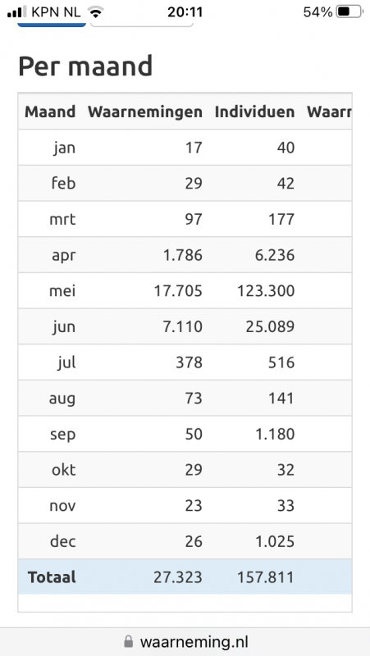This screenshot has height=656, width=370.
Task: Select the Maand column header
Action: (50, 112)
